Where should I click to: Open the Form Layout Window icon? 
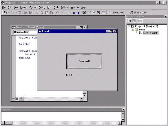tap(94, 12)
